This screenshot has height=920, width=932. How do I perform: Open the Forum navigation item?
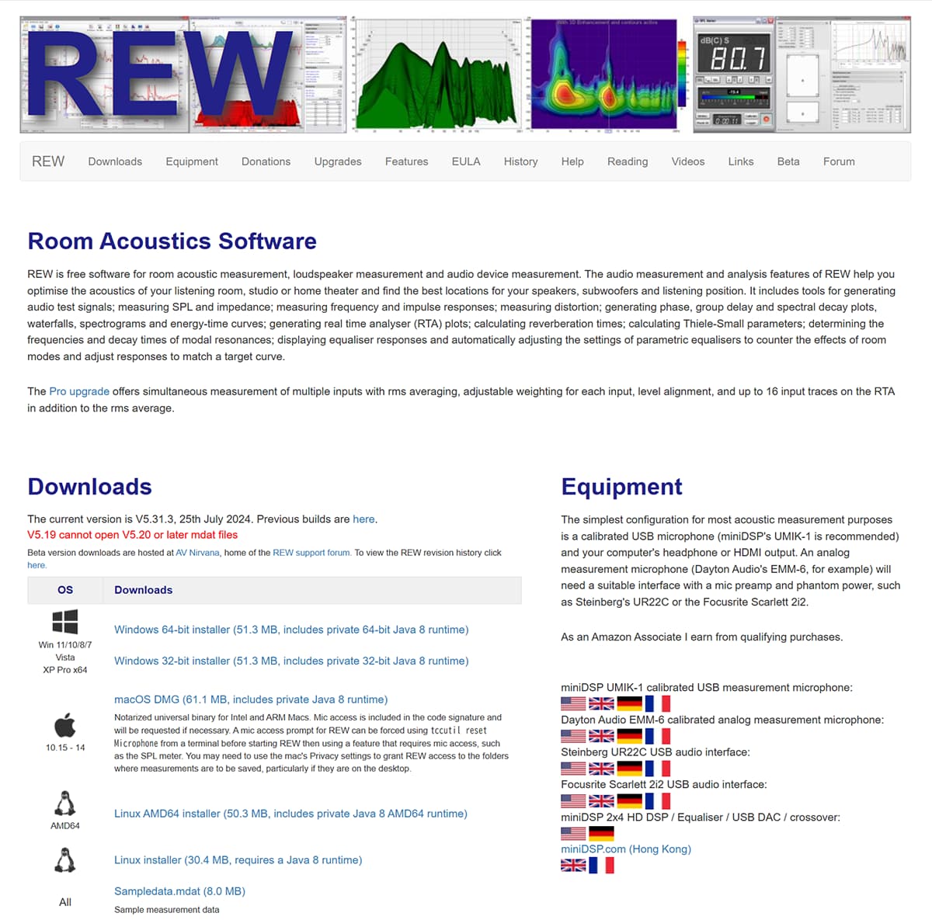[839, 161]
